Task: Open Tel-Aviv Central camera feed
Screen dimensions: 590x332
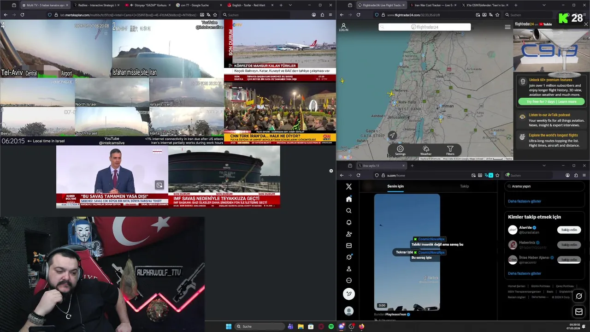Action: click(x=56, y=48)
